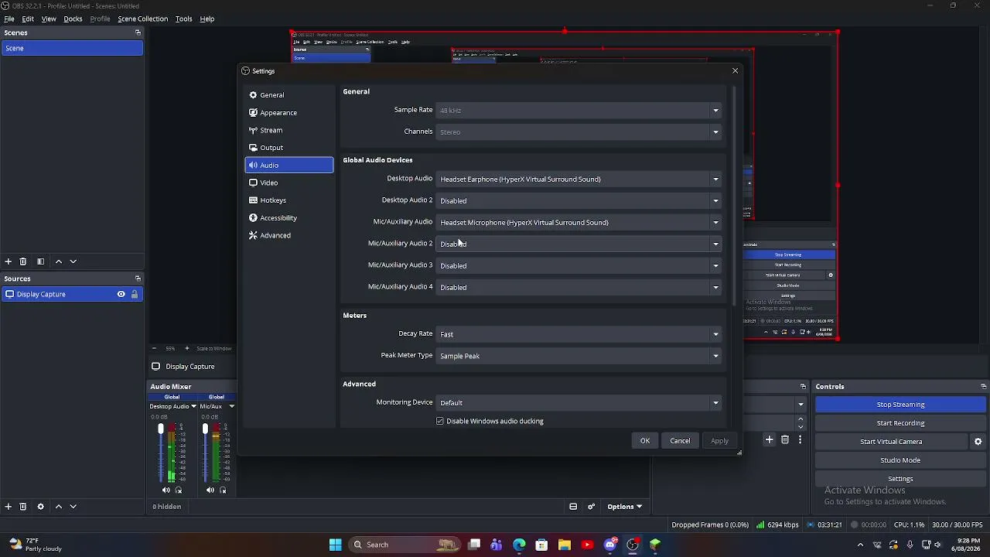Open the Monitoring Device dropdown
Viewport: 990px width, 557px height.
pos(579,403)
